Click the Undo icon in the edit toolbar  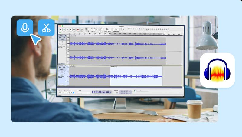[99, 31]
